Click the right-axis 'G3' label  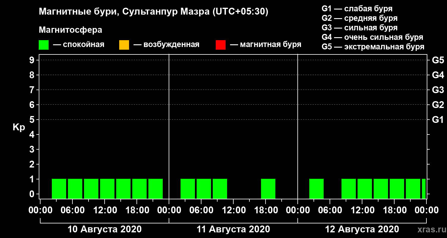pos(438,90)
